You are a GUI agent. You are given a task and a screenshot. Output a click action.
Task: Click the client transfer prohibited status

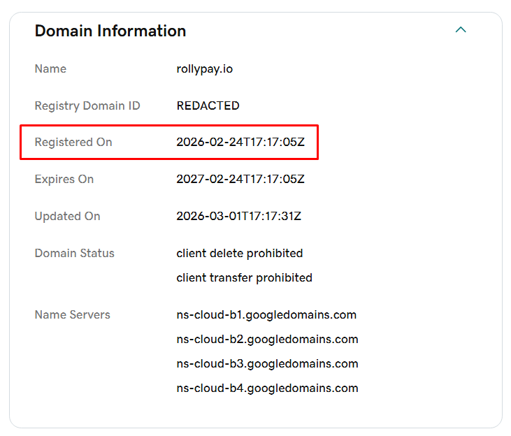[x=244, y=277]
